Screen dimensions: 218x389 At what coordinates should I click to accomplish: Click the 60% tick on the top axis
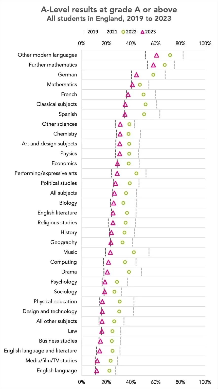coord(156,43)
